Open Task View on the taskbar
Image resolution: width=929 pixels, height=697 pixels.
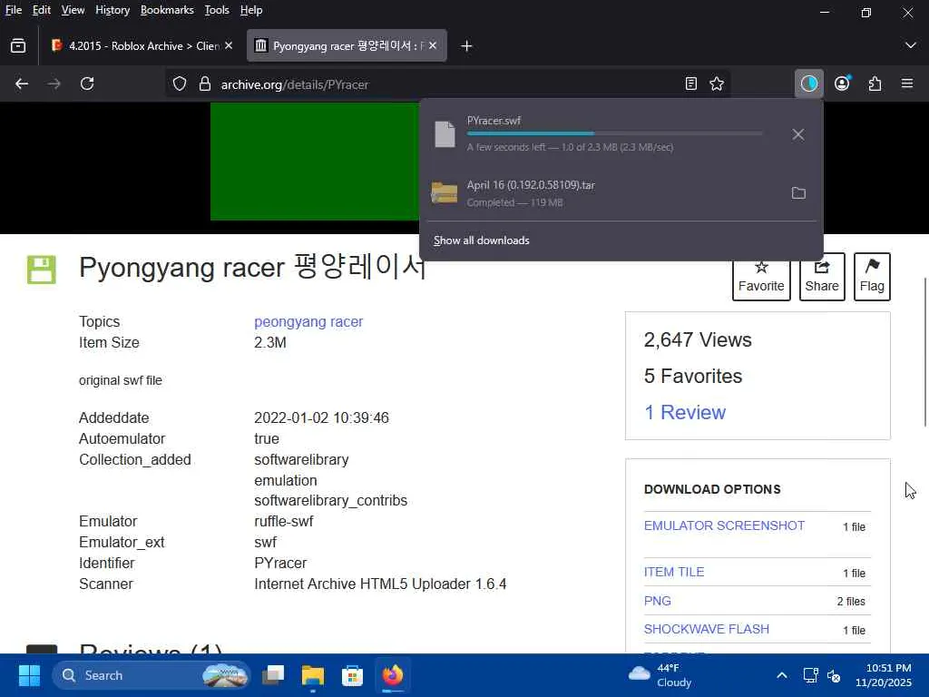[274, 675]
